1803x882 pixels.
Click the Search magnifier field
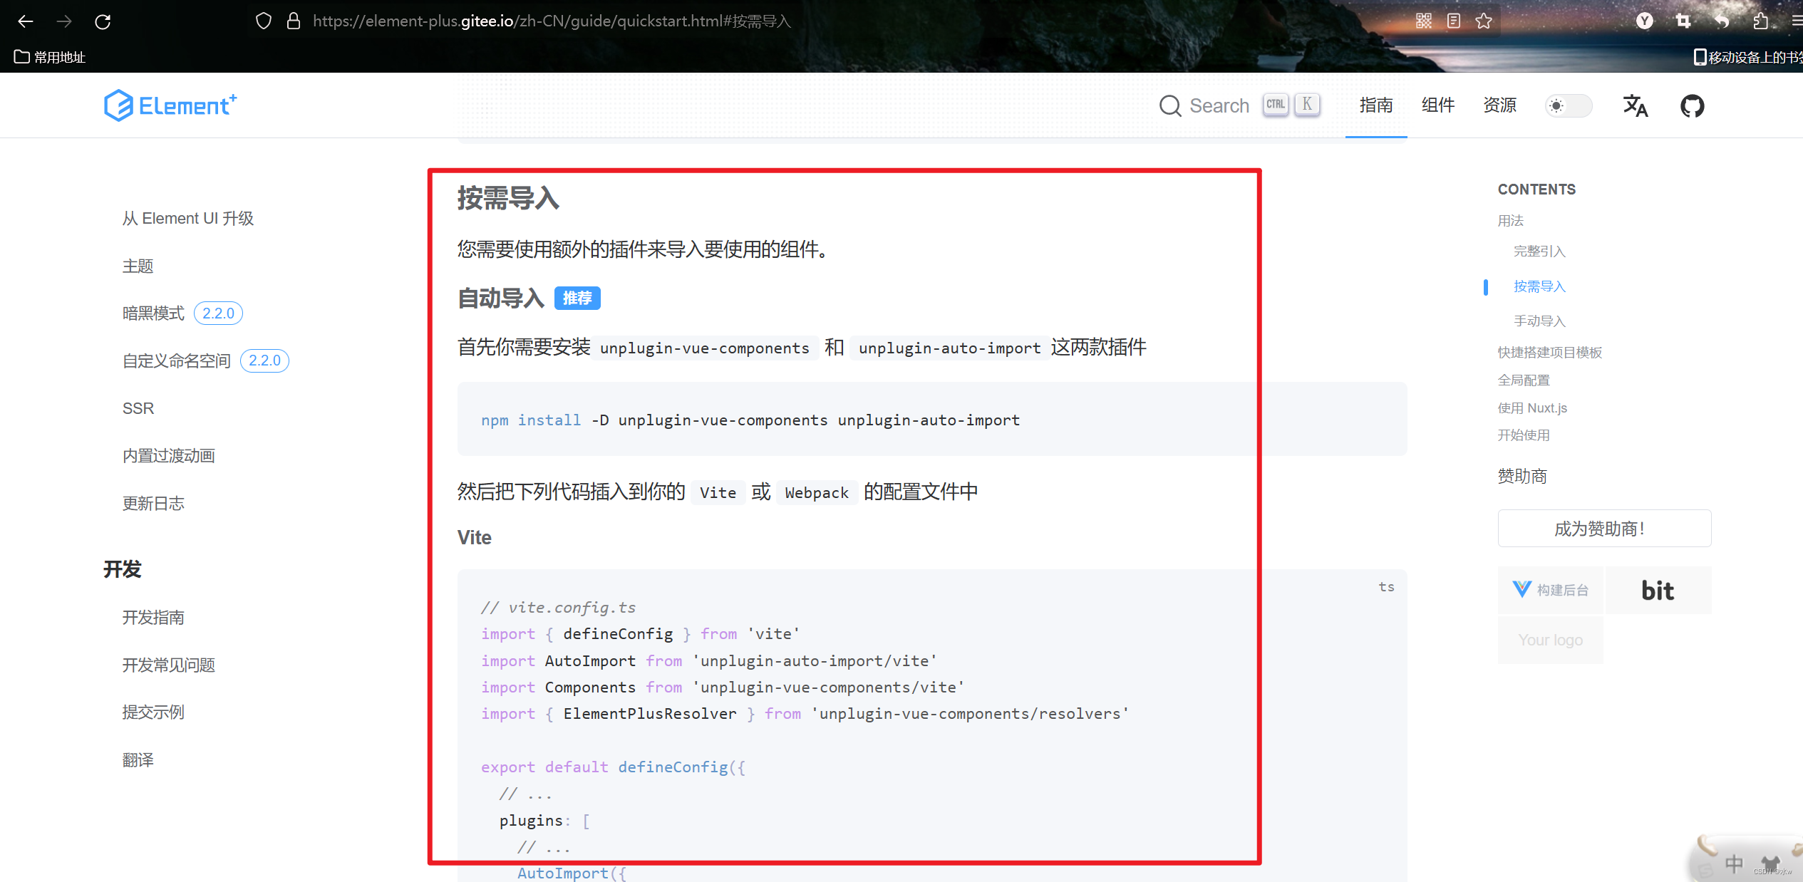(x=1240, y=105)
